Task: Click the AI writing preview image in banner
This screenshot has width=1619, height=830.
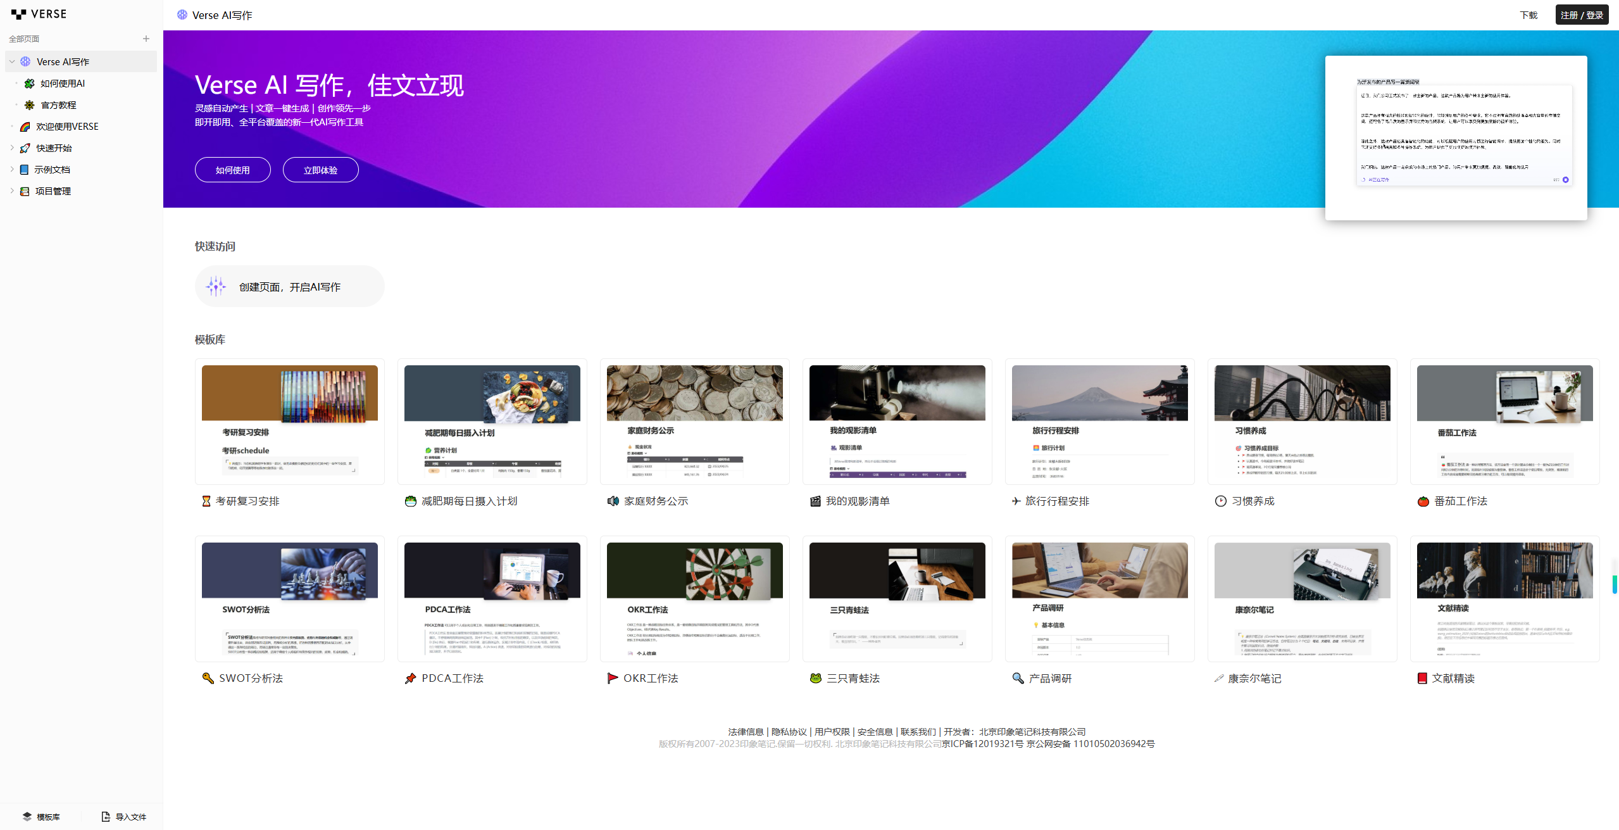Action: [x=1456, y=138]
